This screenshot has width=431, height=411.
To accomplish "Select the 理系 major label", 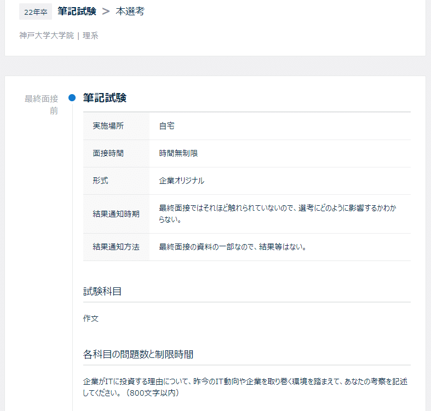I will pyautogui.click(x=90, y=36).
